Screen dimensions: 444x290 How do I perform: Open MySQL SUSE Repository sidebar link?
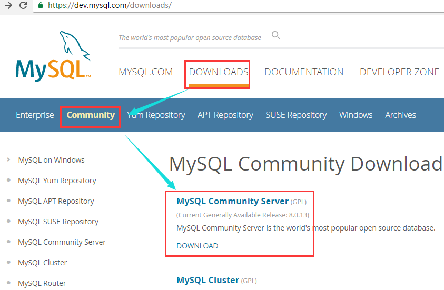click(x=58, y=222)
